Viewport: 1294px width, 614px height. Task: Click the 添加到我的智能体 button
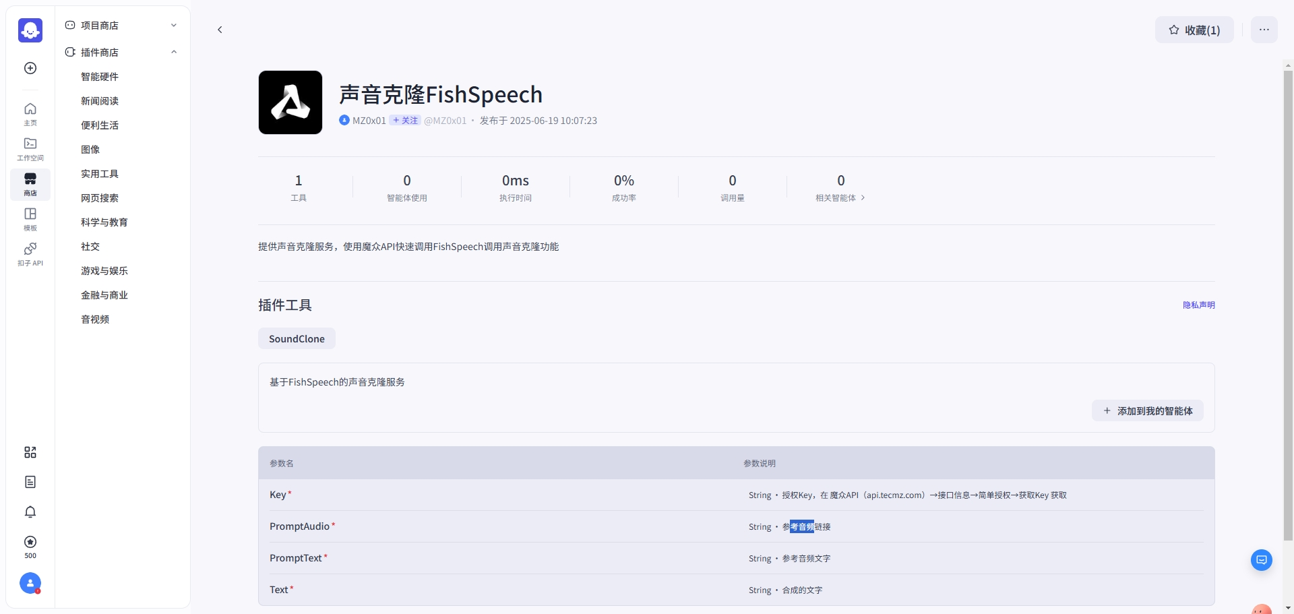tap(1146, 410)
